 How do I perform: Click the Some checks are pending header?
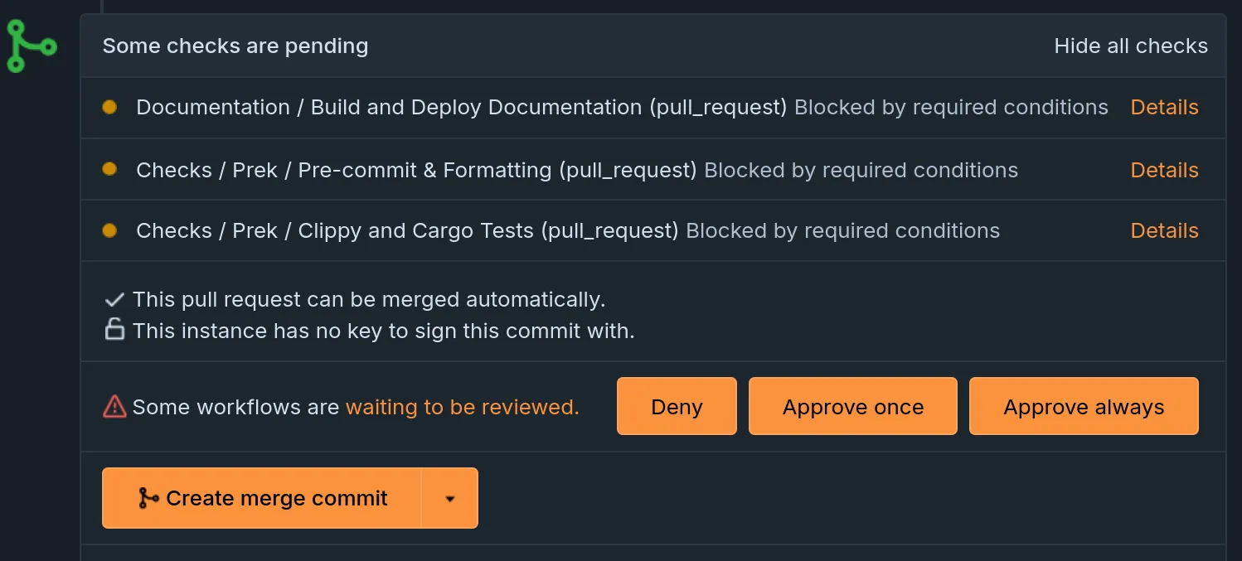pyautogui.click(x=235, y=46)
